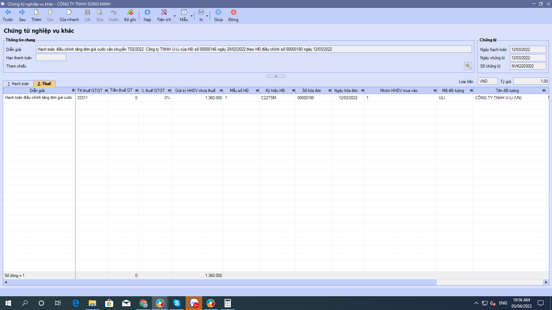Click the Ngày chứng từ date field
552x310 pixels.
pos(528,58)
